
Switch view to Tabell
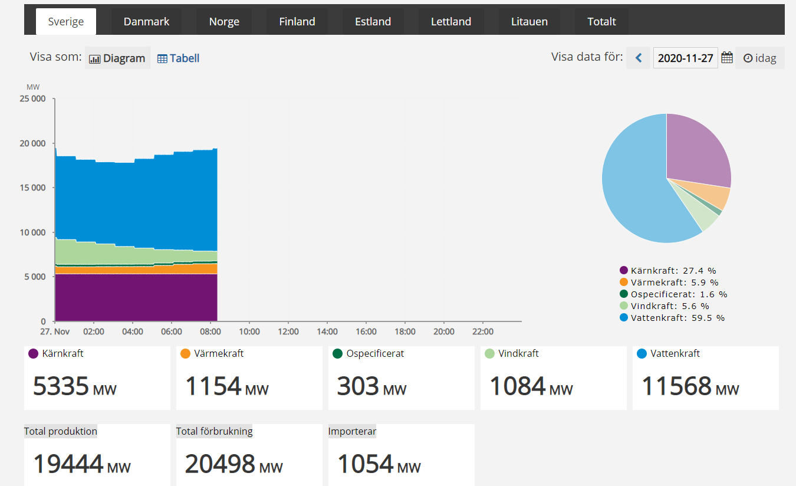(x=179, y=58)
